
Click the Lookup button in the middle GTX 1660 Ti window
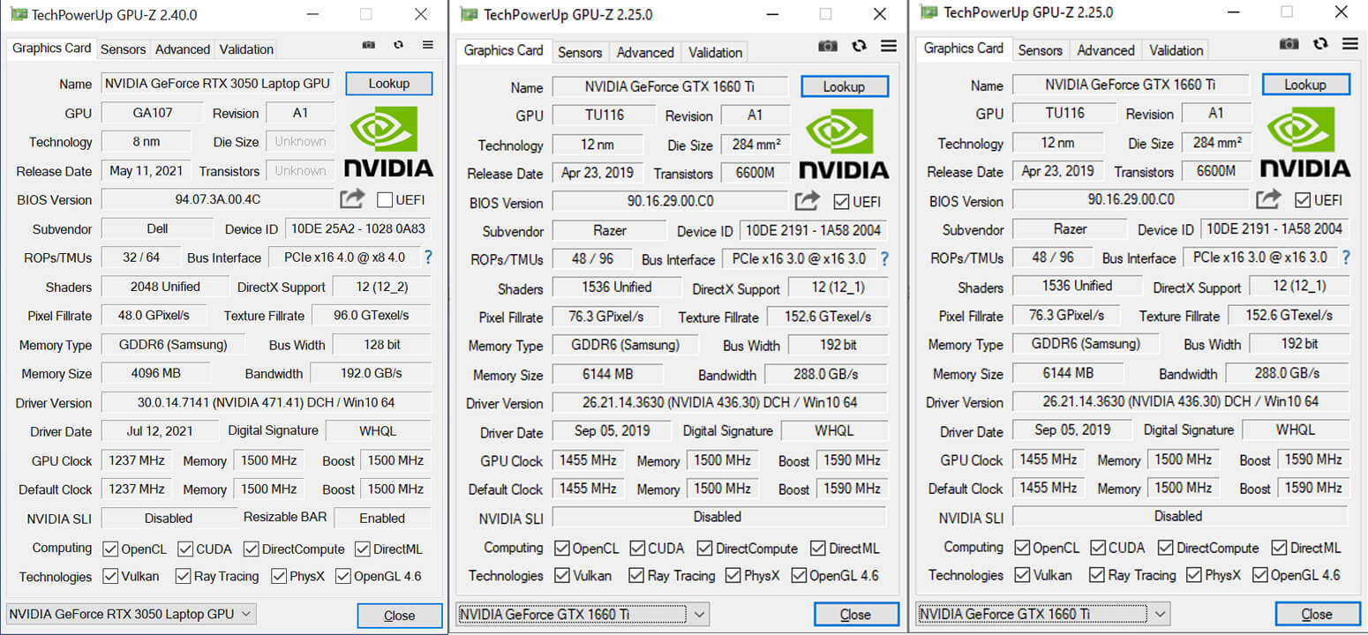tap(845, 86)
